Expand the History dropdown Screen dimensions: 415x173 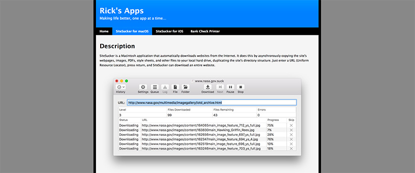coord(121,87)
